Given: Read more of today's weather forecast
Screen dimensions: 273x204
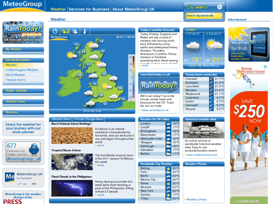Looking at the screenshot, I should (145, 66).
